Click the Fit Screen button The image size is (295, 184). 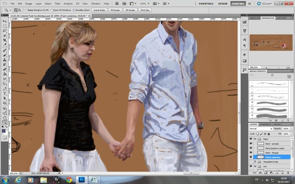click(x=115, y=10)
